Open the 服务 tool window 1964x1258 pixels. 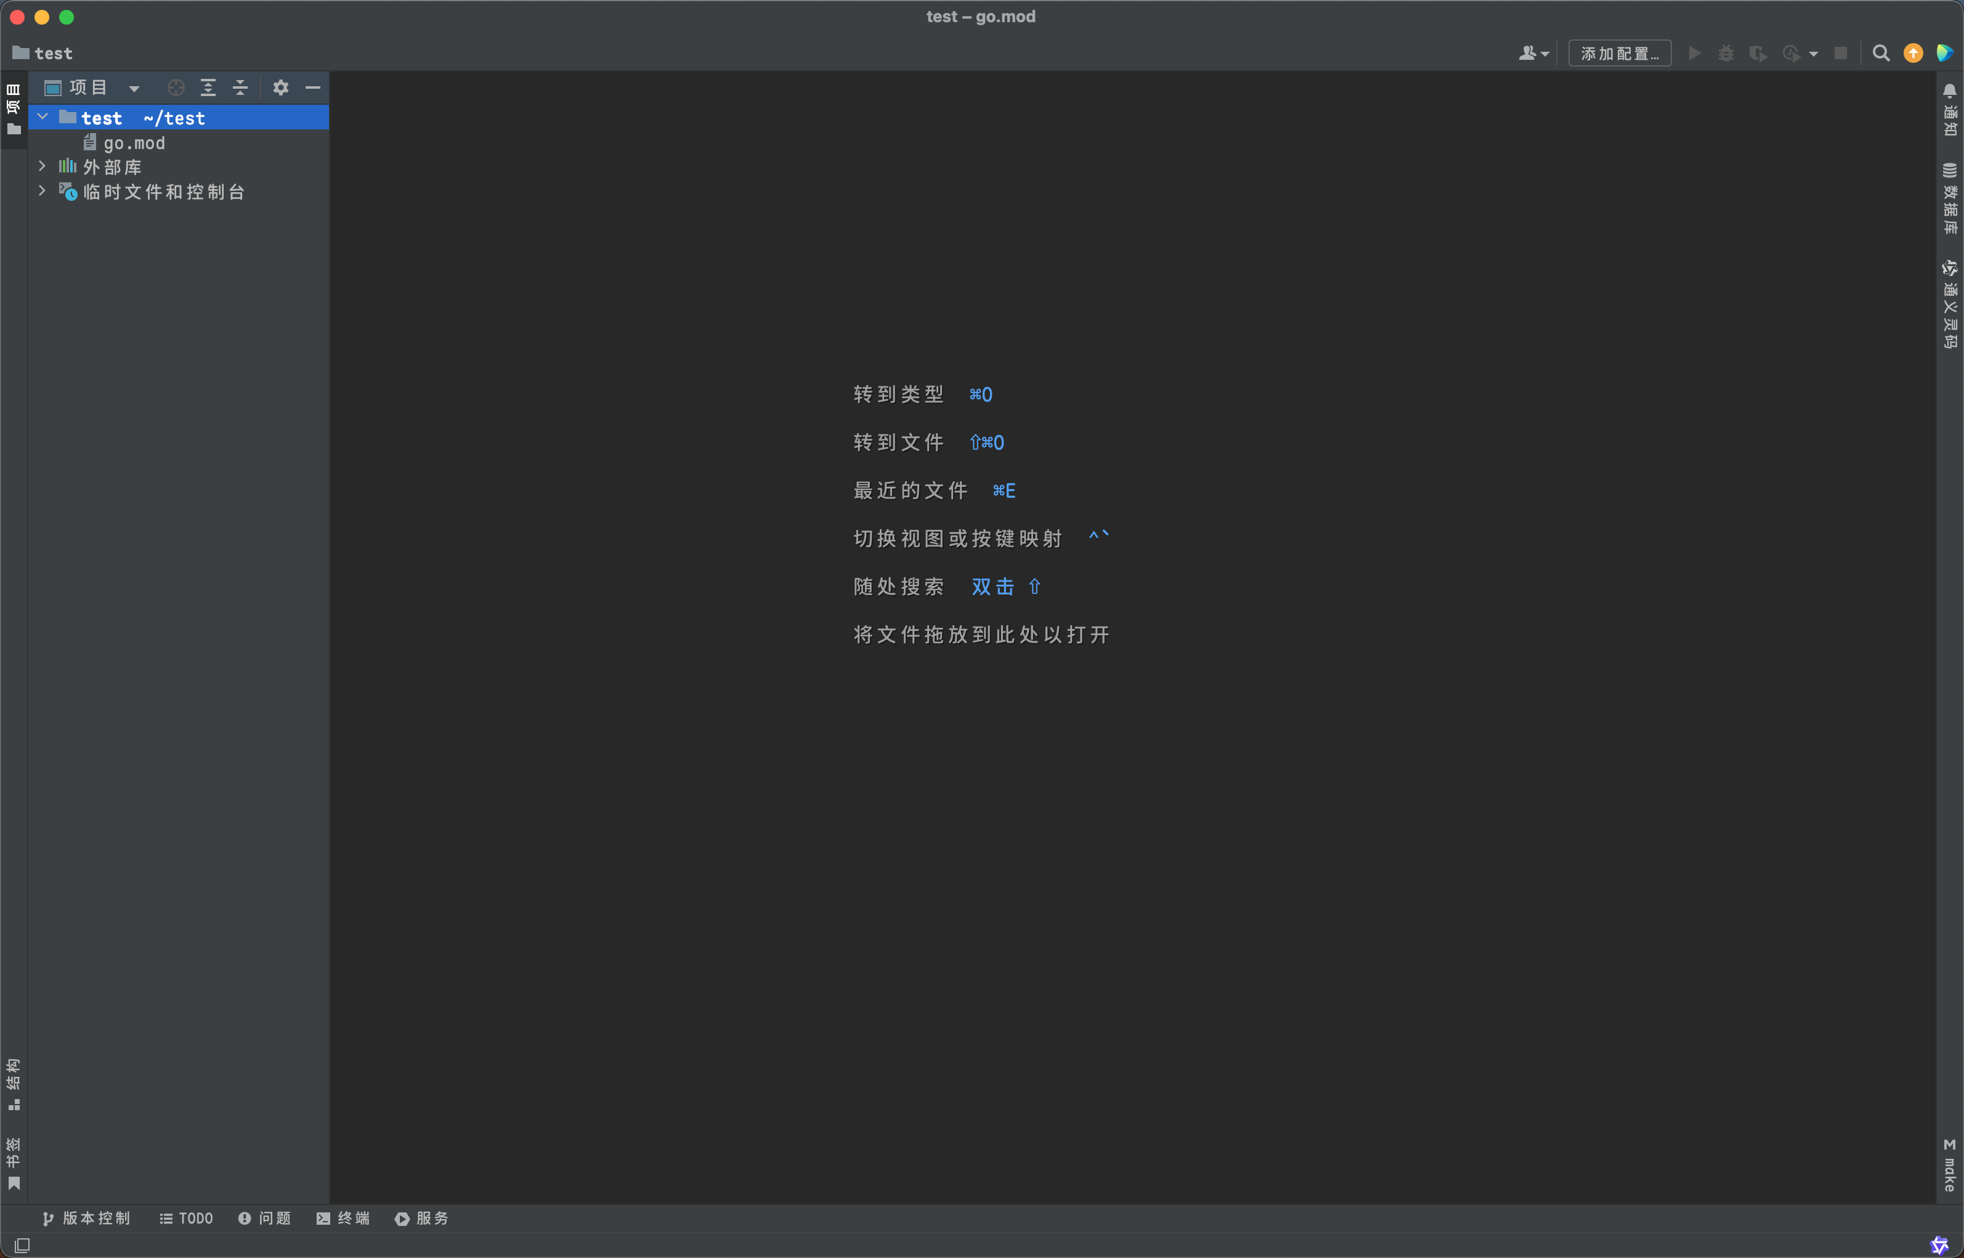coord(421,1218)
